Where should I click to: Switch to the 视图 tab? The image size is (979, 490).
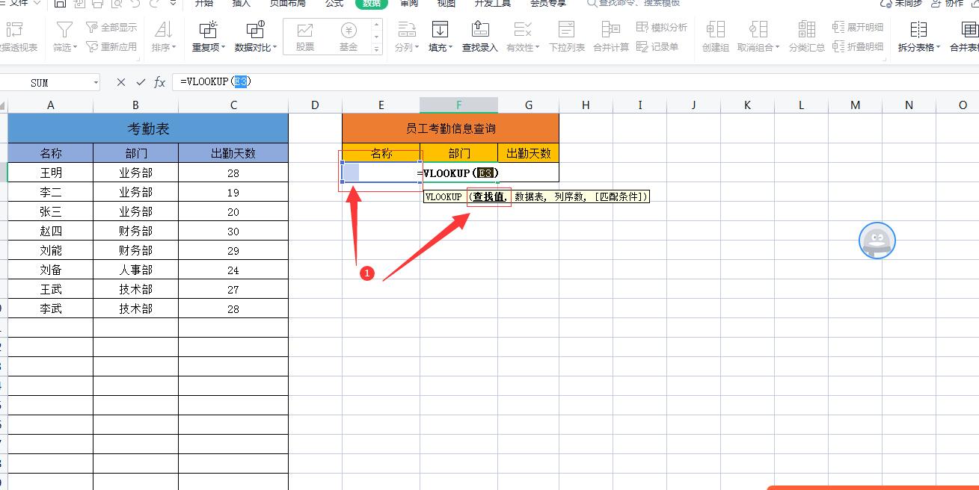pyautogui.click(x=446, y=4)
